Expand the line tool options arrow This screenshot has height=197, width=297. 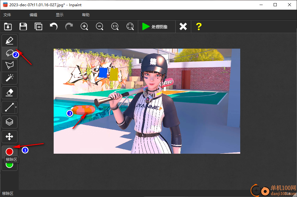[16, 107]
